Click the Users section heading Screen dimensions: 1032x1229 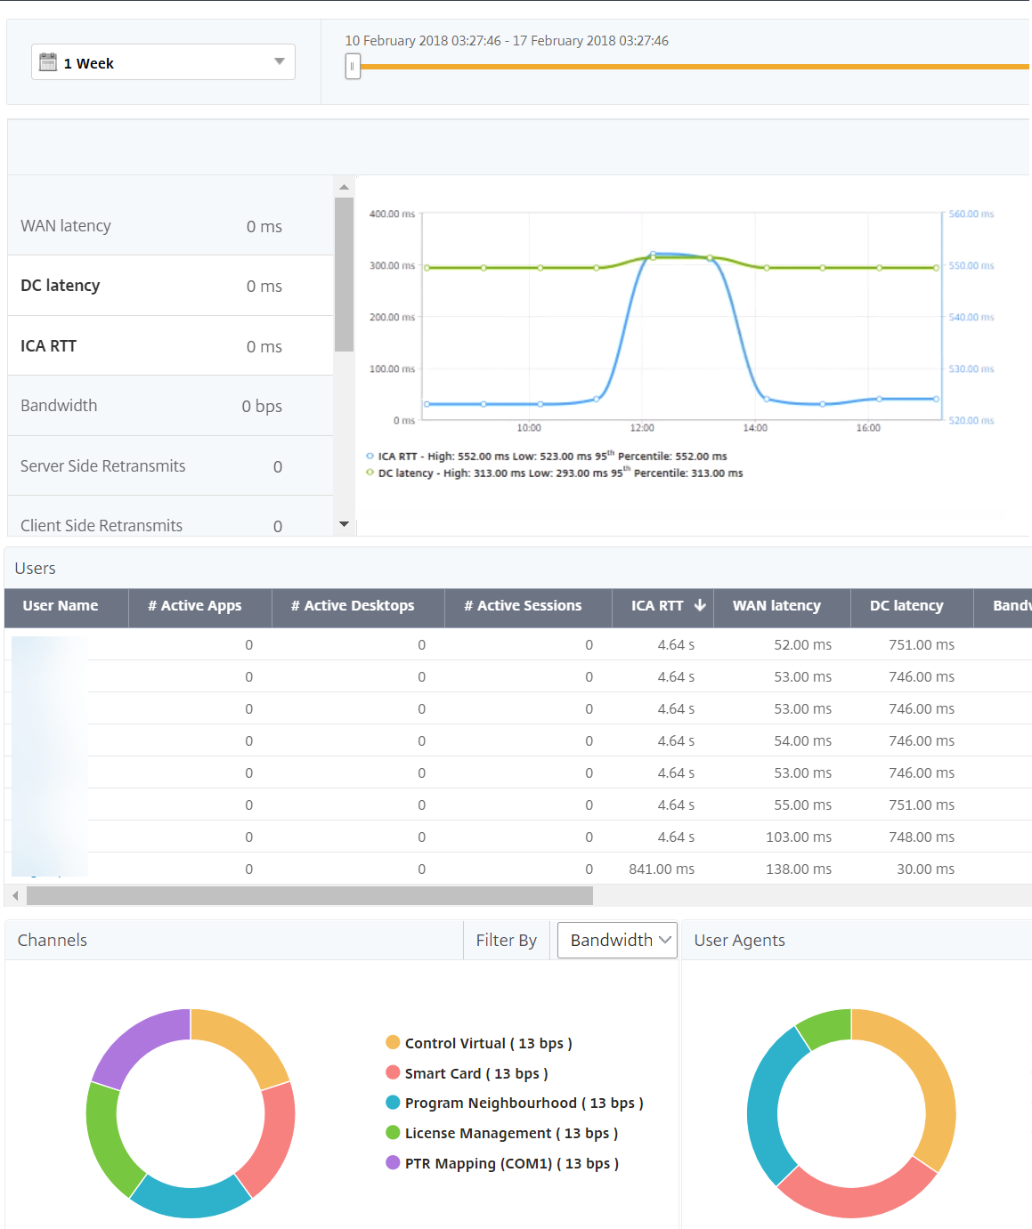(35, 568)
